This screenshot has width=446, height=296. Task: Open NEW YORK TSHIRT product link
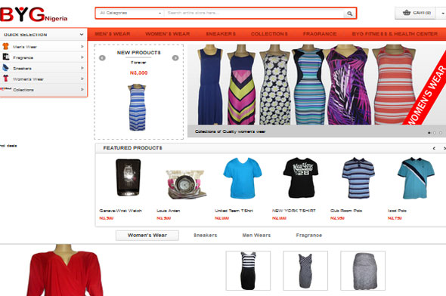pos(294,211)
